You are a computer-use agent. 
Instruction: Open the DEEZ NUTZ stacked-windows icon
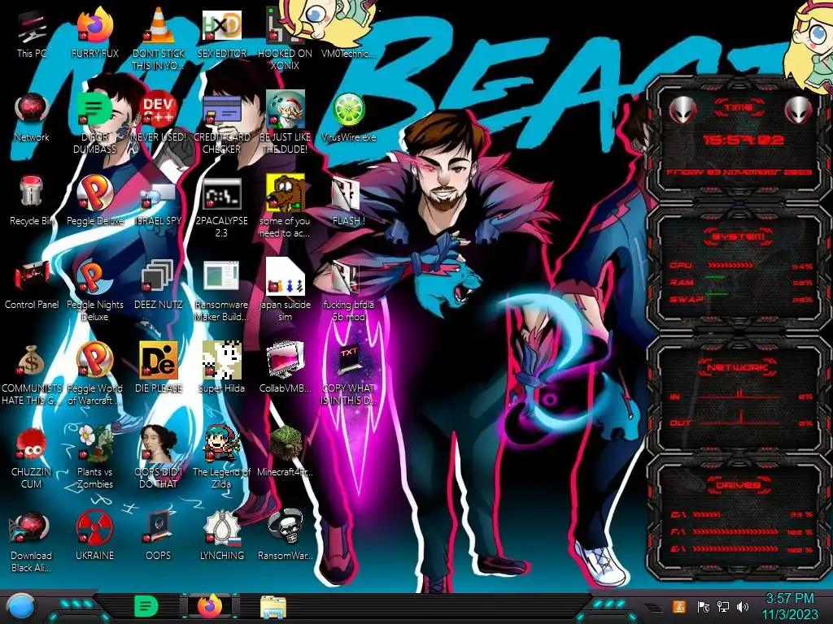(159, 284)
